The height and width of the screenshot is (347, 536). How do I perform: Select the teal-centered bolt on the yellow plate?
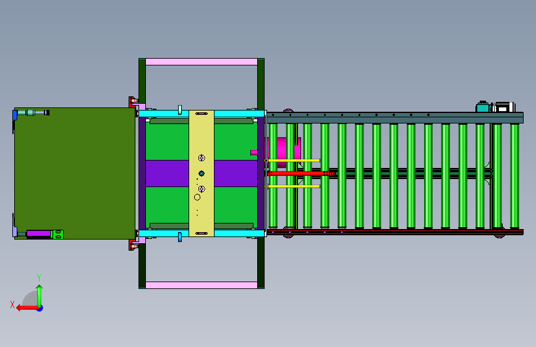202,173
